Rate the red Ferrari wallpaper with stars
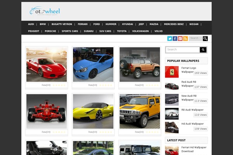Image resolution: width=233 pixels, height=155 pixels. (59, 85)
